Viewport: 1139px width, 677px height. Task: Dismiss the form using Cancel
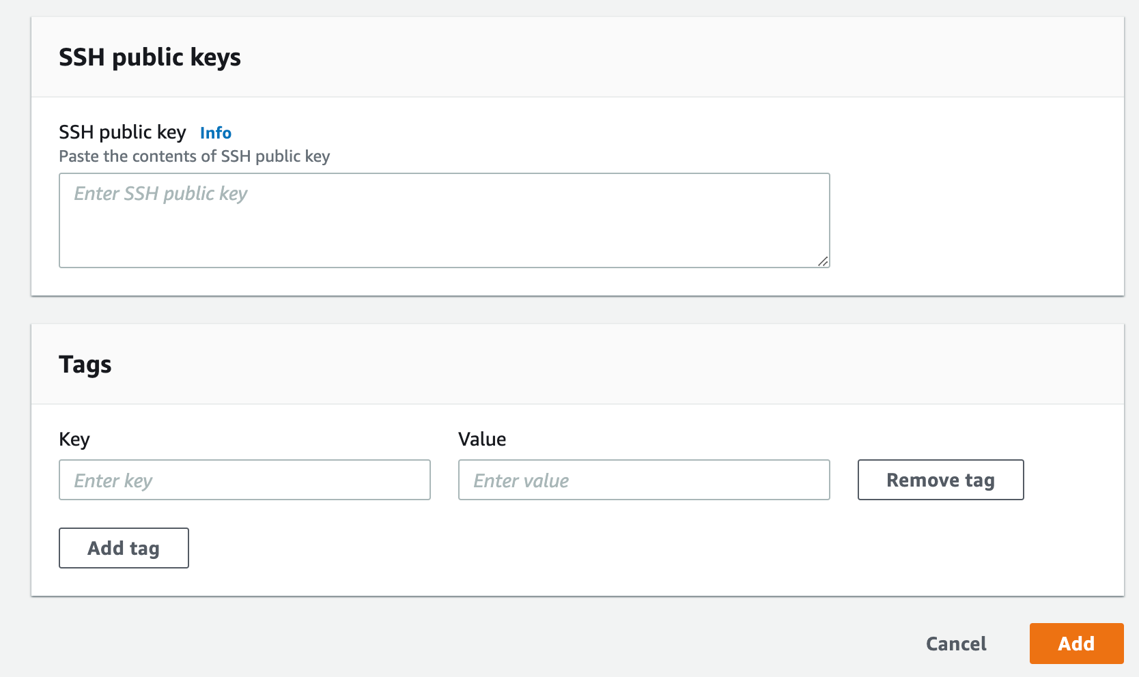[955, 643]
